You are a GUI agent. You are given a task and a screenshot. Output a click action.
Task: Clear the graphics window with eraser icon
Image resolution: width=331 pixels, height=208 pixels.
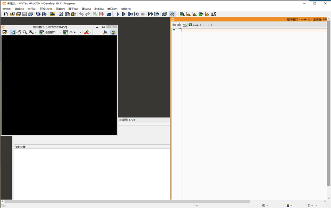(x=5, y=32)
